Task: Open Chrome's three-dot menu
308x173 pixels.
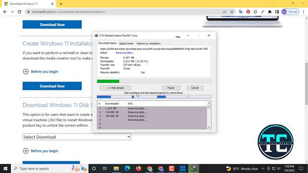Action: (304, 12)
